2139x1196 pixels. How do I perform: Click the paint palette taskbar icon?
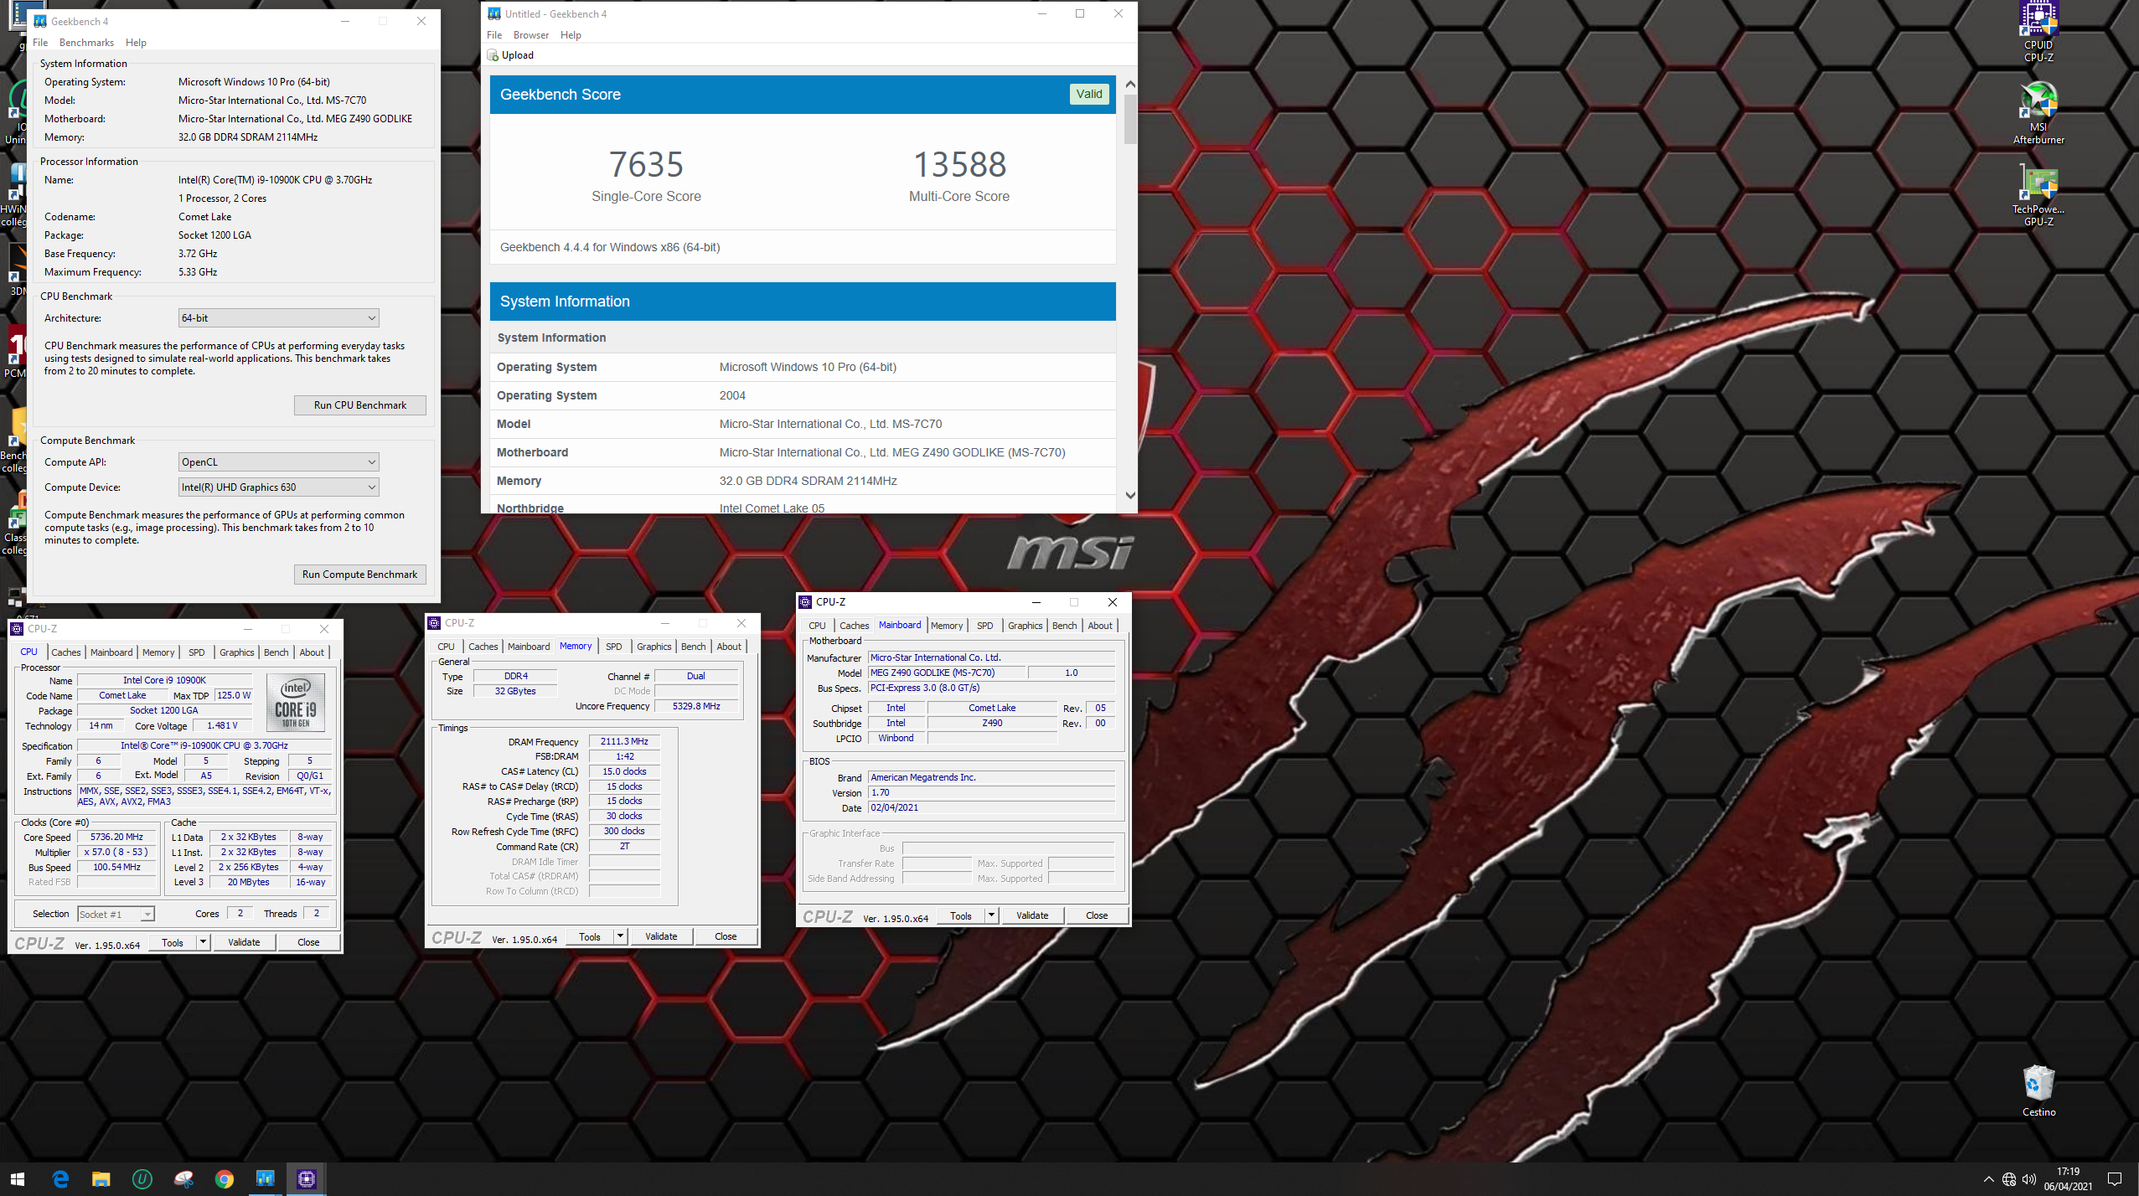(x=183, y=1179)
